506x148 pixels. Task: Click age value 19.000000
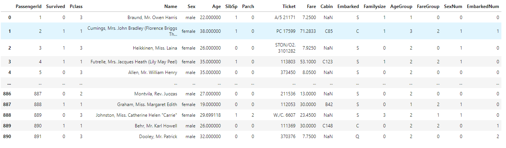coord(210,104)
